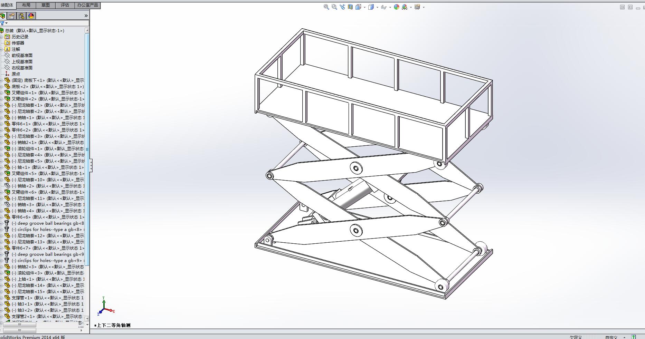Screen dimensions: 645x339
Task: Click the 叉臂组件<1> assembly icon
Action: (x=7, y=93)
